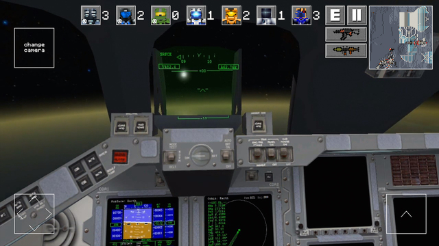Turn the HUD brightness dial
The image size is (439, 246).
point(200,156)
